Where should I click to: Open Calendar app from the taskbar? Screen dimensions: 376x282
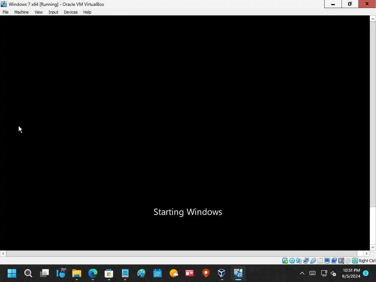(158, 273)
